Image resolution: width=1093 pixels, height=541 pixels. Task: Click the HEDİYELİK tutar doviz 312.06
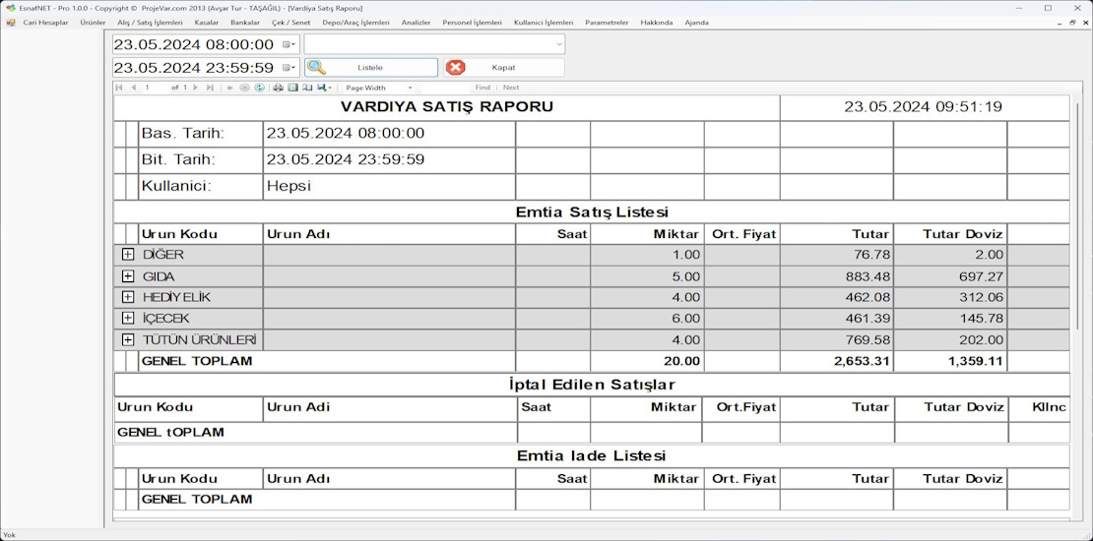pyautogui.click(x=980, y=297)
